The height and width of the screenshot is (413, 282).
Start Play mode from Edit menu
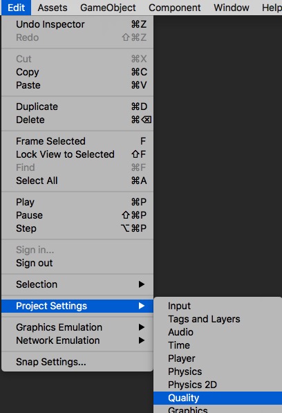(77, 202)
